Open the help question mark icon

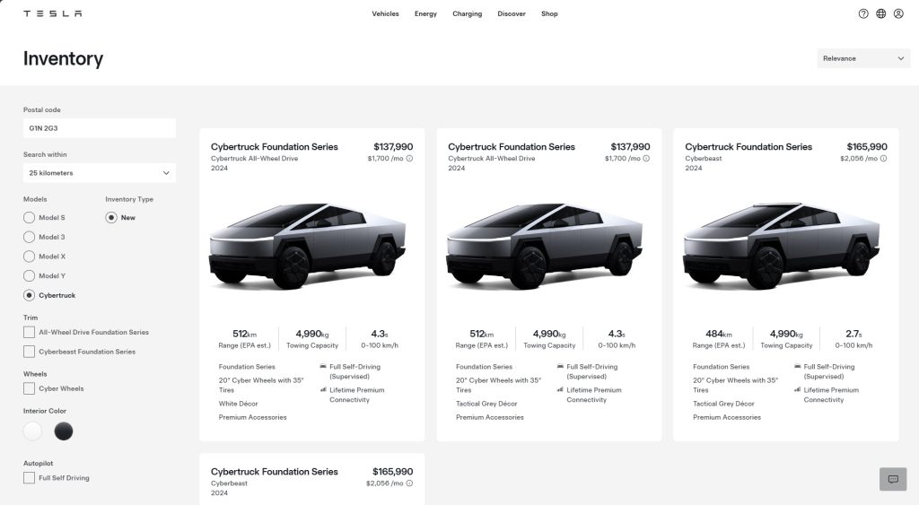tap(863, 13)
